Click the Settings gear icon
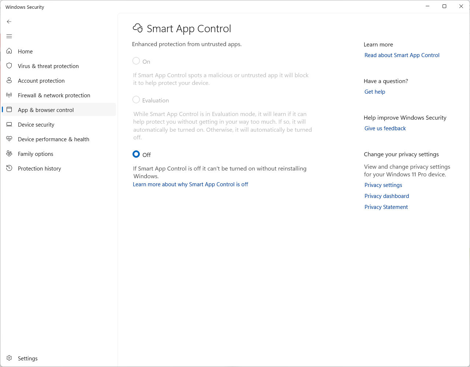The width and height of the screenshot is (470, 367). 9,358
